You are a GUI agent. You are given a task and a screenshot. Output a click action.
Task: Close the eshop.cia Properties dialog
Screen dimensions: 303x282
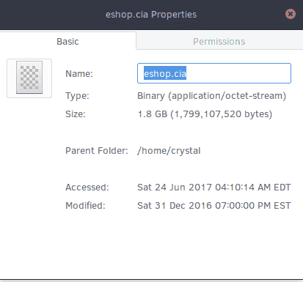[291, 14]
